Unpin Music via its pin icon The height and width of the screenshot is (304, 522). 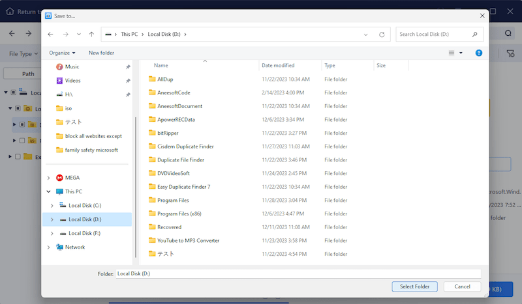coord(128,67)
